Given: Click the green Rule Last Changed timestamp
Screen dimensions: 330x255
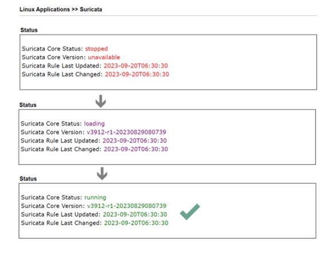Looking at the screenshot, I should tap(136, 223).
